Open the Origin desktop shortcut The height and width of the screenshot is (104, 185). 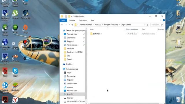pyautogui.click(x=25, y=29)
